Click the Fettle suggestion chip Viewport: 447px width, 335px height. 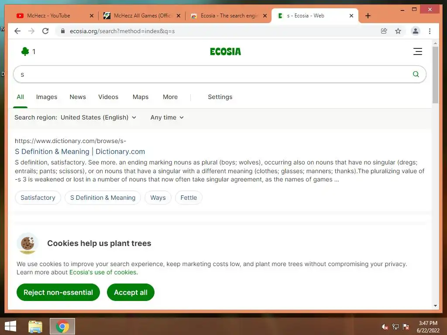click(x=189, y=198)
